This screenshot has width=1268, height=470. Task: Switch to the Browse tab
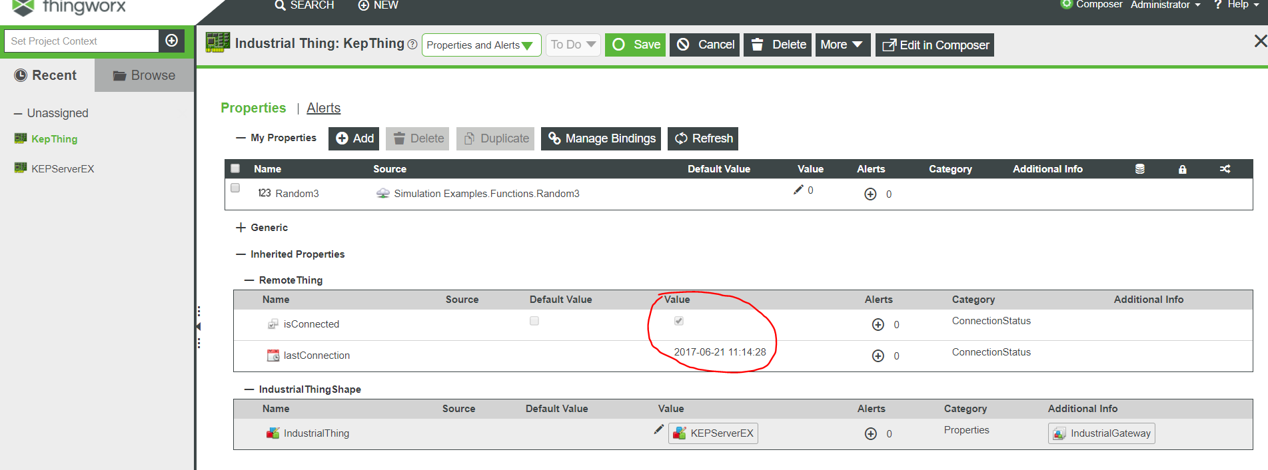click(145, 75)
